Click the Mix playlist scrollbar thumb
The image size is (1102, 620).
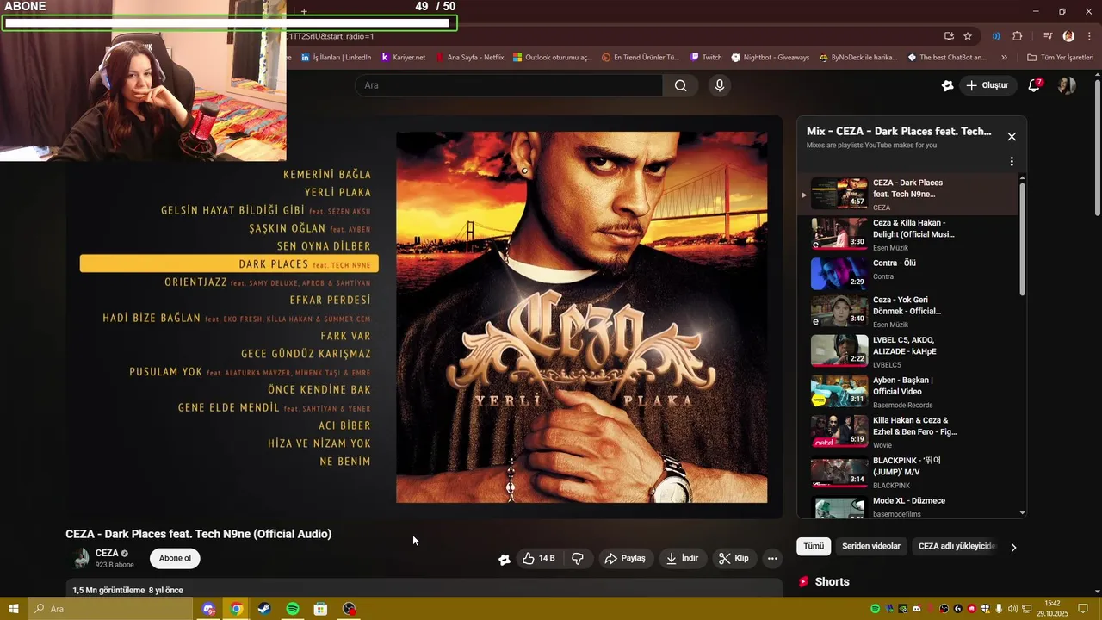pos(1022,239)
